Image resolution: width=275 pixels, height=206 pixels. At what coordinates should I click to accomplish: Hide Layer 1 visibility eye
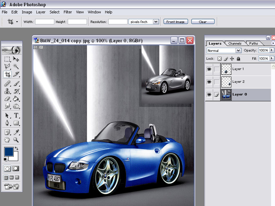(209, 69)
